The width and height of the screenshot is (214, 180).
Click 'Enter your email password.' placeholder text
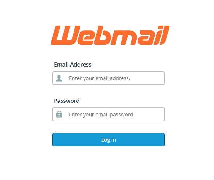102,115
